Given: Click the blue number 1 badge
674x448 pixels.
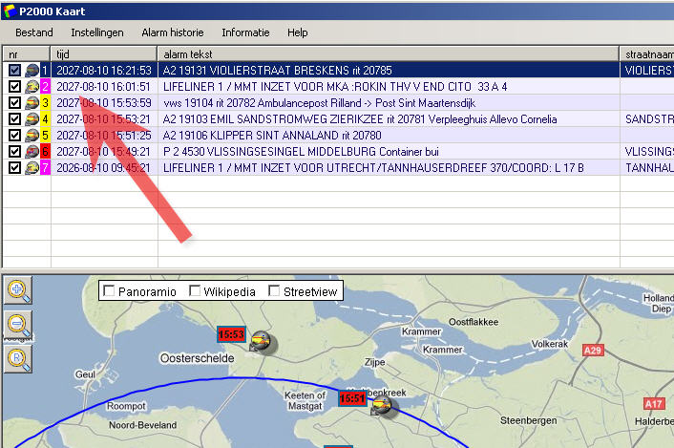Looking at the screenshot, I should tap(45, 70).
